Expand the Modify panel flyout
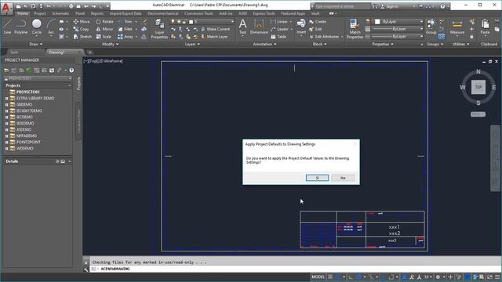This screenshot has height=282, width=502. click(110, 44)
